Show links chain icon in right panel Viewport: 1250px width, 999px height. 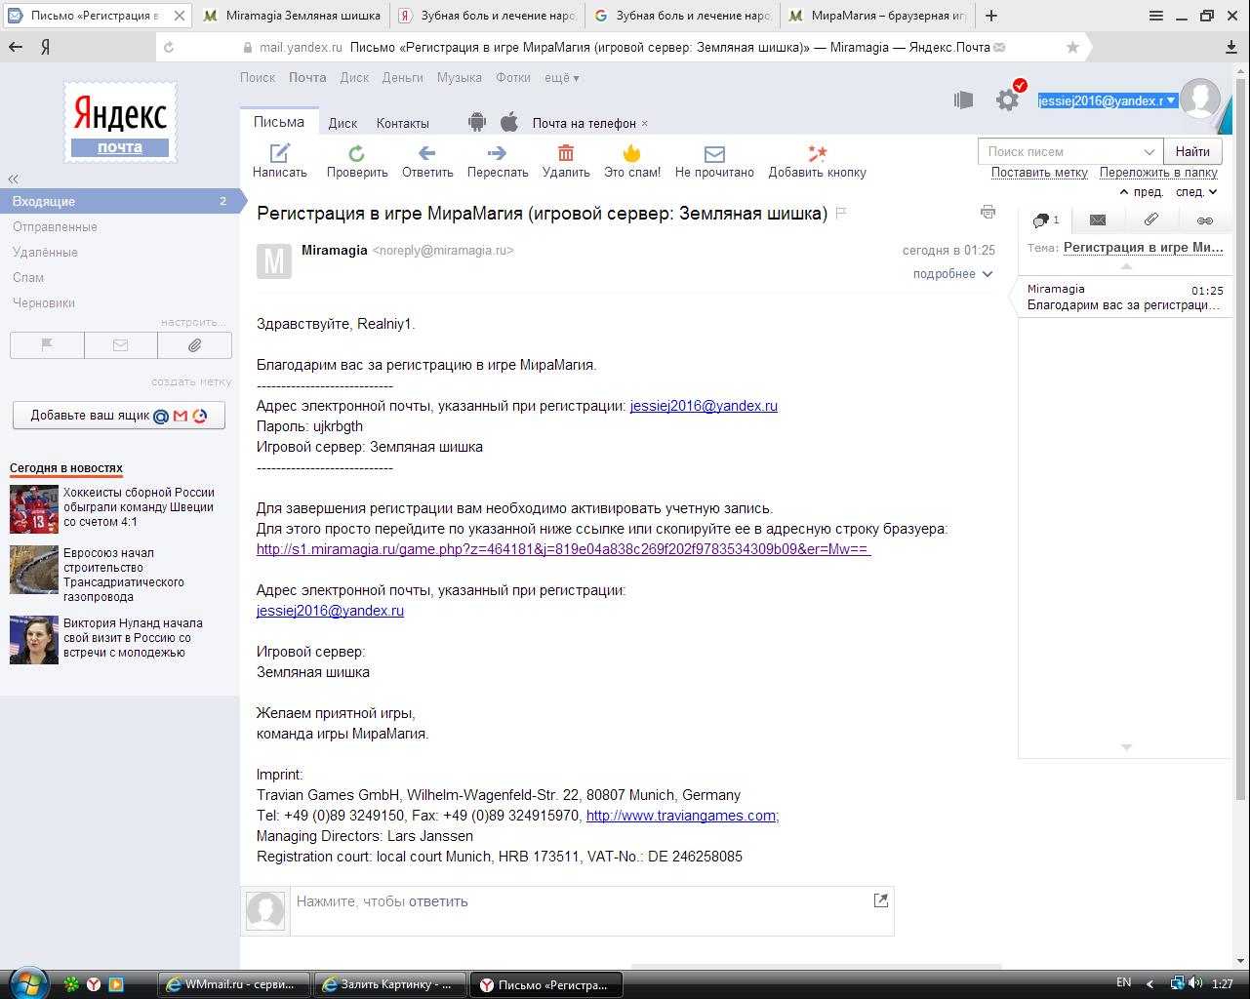click(x=1205, y=220)
